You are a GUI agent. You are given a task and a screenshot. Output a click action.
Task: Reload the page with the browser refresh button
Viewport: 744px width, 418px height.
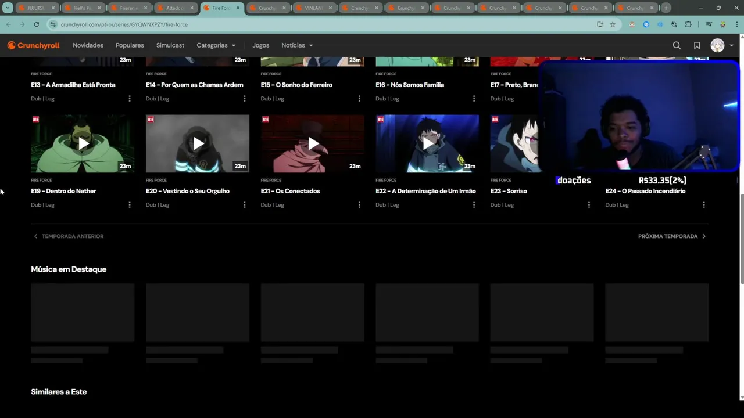pyautogui.click(x=36, y=24)
